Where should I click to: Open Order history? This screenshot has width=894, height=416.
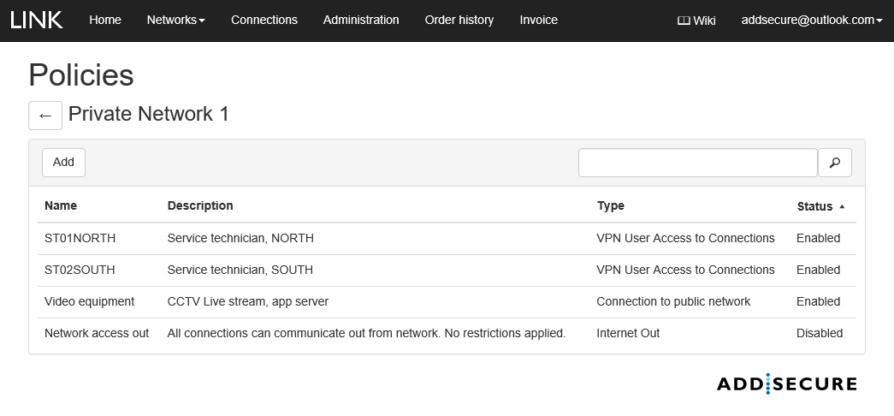coord(459,20)
